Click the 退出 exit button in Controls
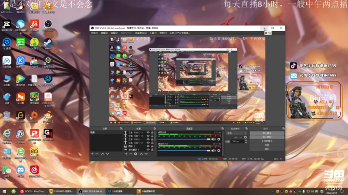The image size is (348, 195). click(x=267, y=149)
